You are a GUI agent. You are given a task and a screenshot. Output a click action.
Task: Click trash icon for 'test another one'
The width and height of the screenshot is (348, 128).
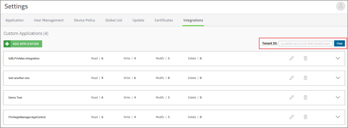[x=305, y=78]
